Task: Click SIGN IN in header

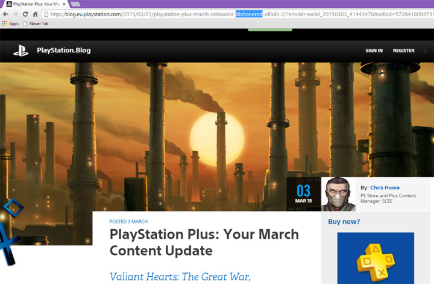Action: 374,51
